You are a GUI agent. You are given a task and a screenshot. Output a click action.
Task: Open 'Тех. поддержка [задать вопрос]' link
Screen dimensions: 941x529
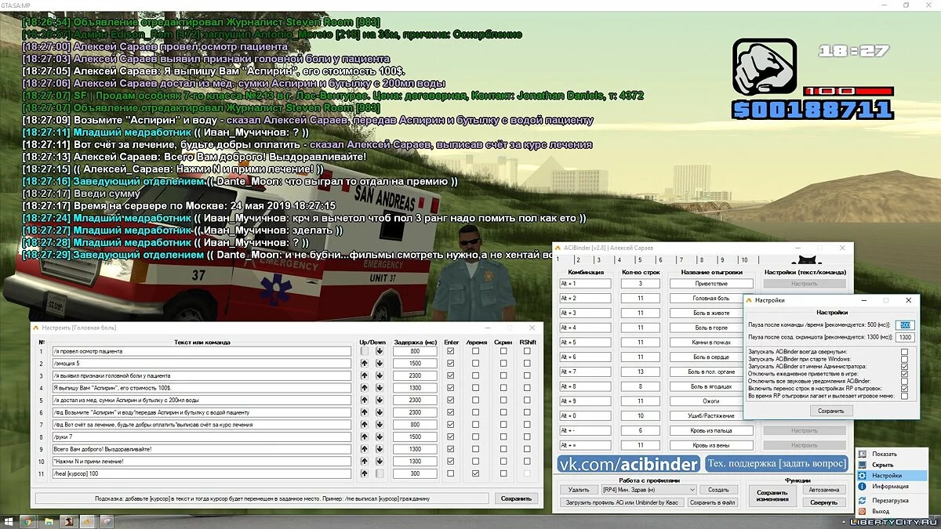[776, 464]
